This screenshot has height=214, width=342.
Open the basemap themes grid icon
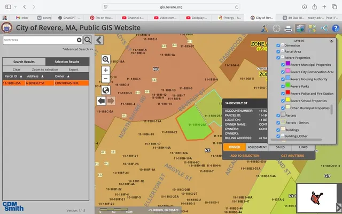pos(312,29)
